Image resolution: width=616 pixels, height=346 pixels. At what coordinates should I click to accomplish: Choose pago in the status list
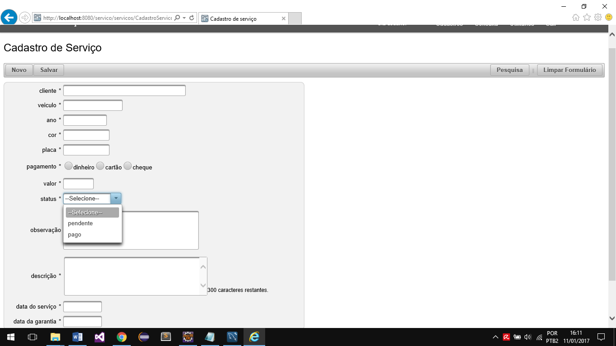(92, 235)
